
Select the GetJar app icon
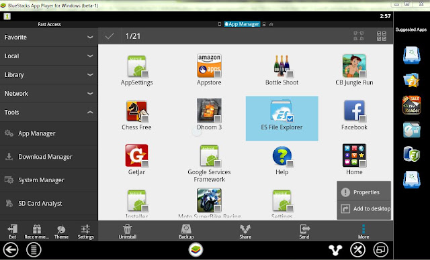click(137, 155)
